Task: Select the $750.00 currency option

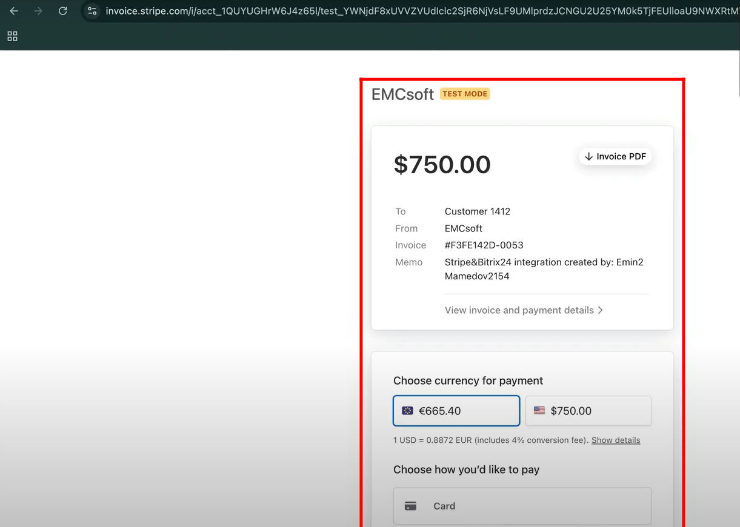Action: pyautogui.click(x=588, y=411)
